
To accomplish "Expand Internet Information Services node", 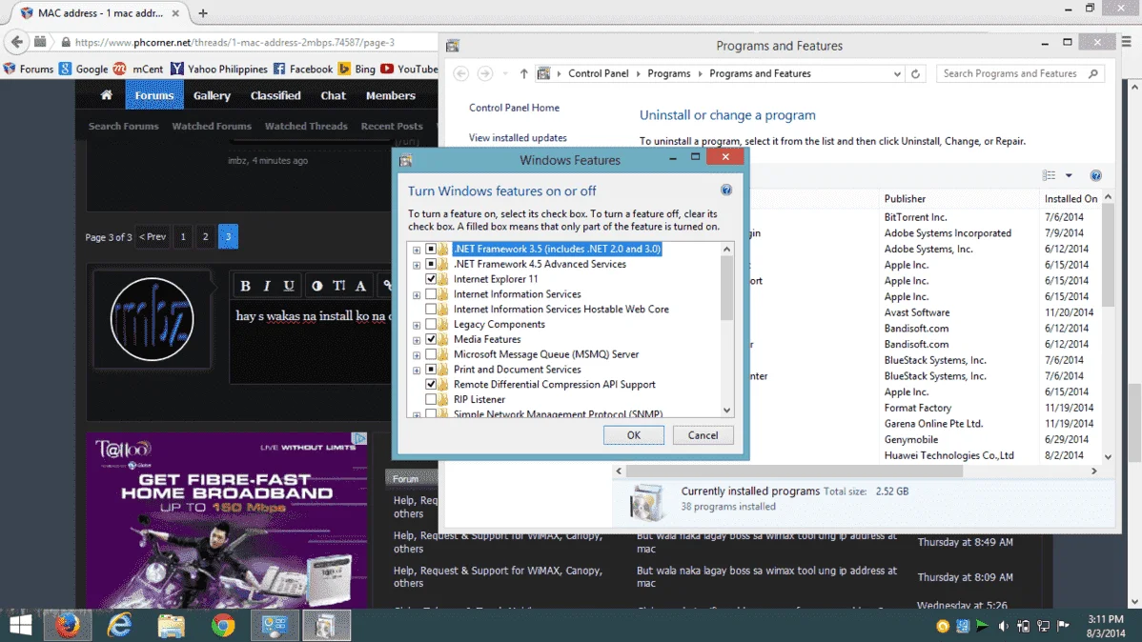I will point(417,294).
